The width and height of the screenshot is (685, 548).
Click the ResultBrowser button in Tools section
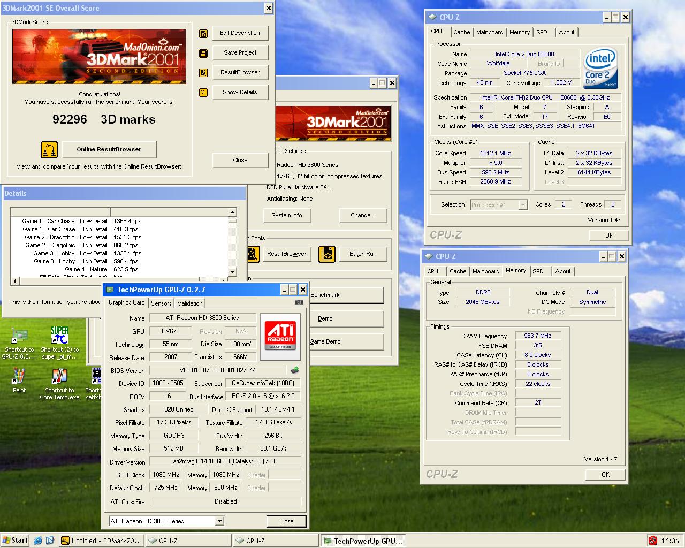click(x=287, y=254)
